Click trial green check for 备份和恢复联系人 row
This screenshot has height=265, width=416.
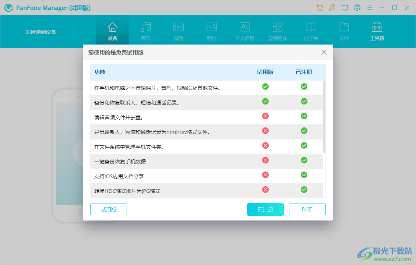tap(265, 101)
